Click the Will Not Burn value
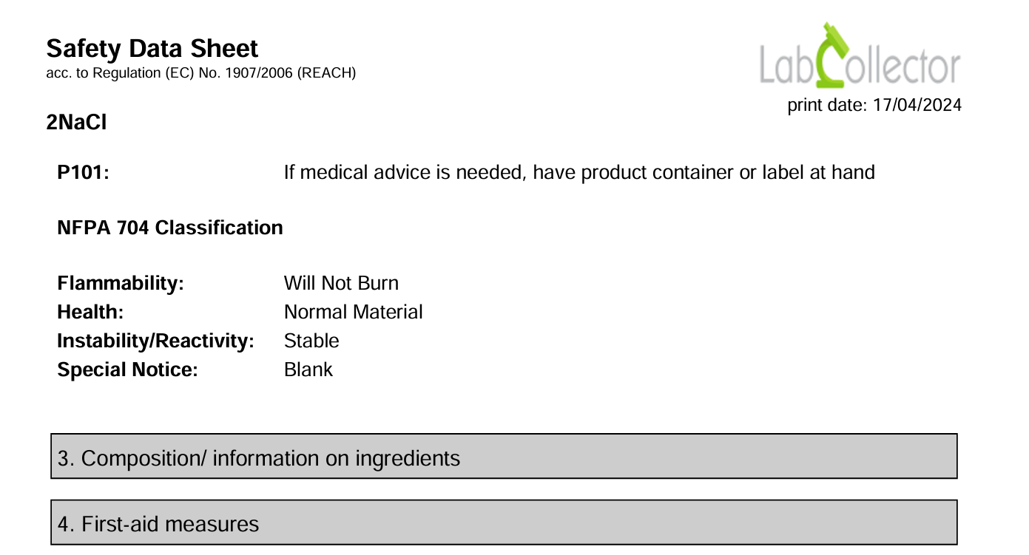Viewport: 1029px width, 555px height. (x=341, y=284)
